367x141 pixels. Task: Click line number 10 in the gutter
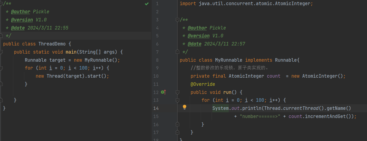click(156, 76)
